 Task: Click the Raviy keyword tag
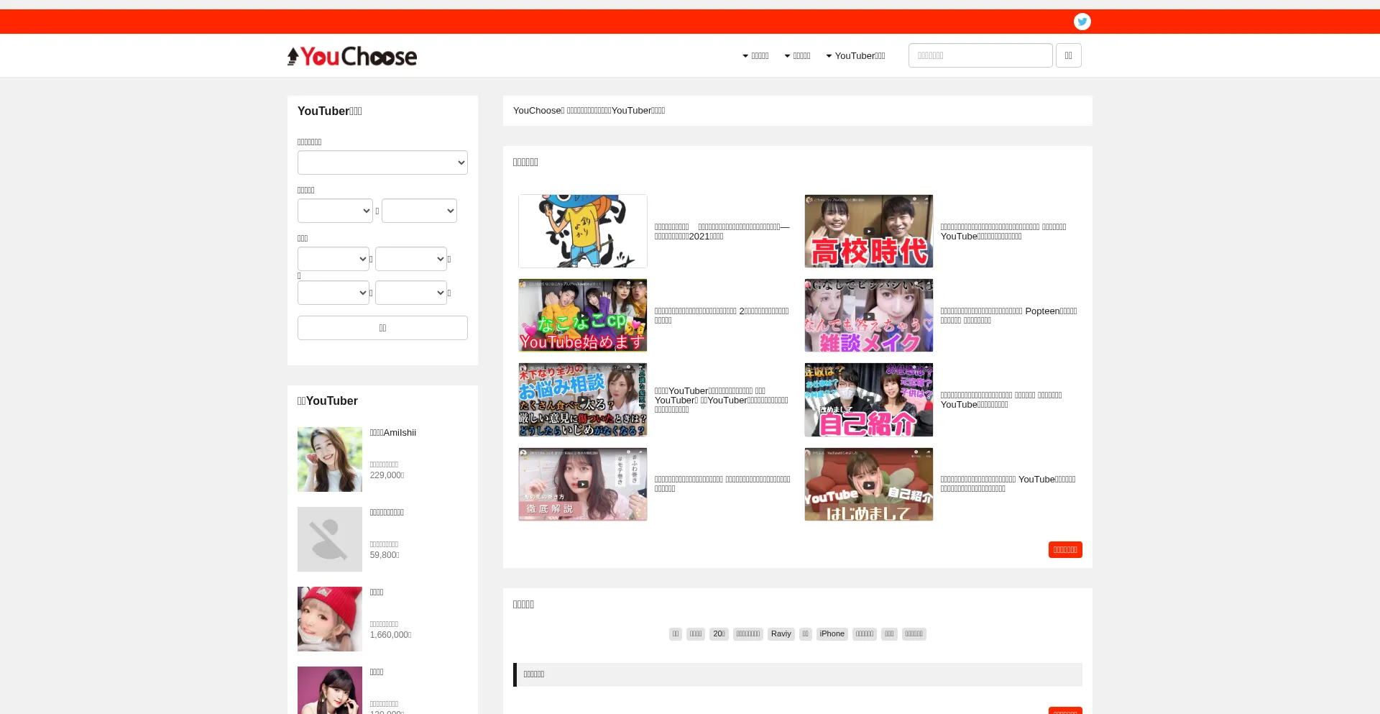[x=781, y=634]
